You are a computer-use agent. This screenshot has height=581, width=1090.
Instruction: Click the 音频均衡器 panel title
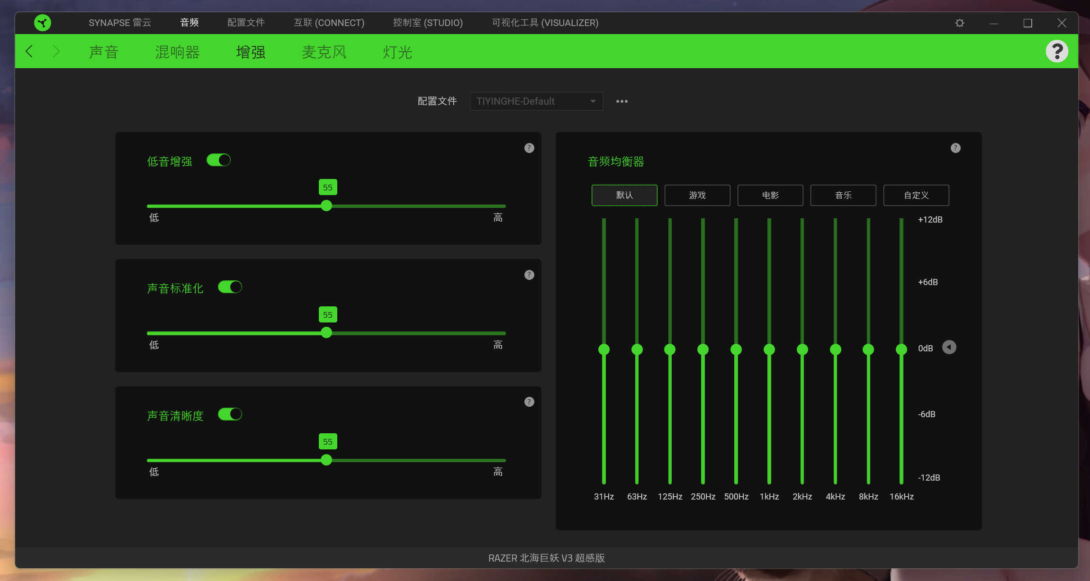[x=616, y=162]
